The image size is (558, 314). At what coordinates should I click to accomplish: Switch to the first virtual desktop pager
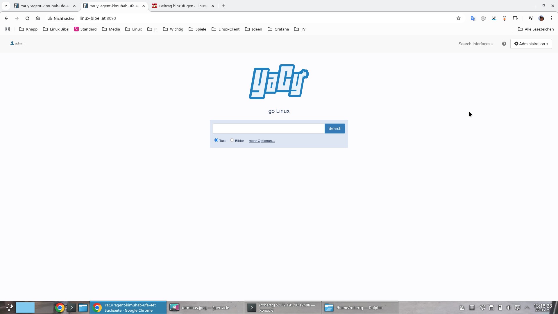tap(25, 308)
